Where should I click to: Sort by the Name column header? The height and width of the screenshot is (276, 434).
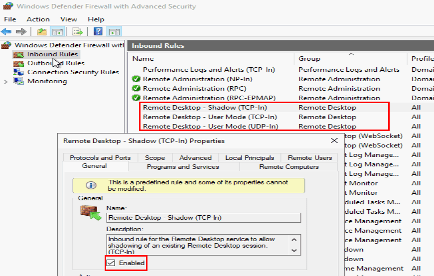pos(143,59)
